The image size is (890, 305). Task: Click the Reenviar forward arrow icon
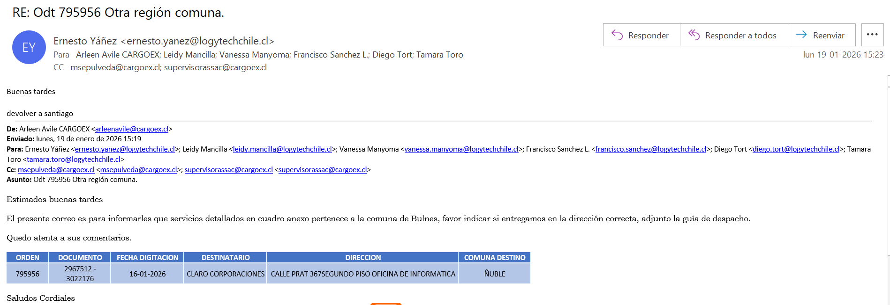tap(801, 35)
